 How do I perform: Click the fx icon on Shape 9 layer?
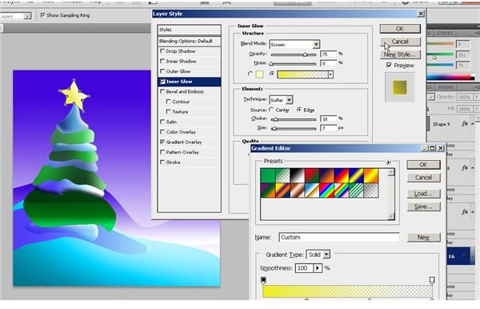click(464, 124)
